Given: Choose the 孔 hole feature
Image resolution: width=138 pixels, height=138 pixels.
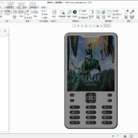Looking at the screenshot, I should point(44,11).
